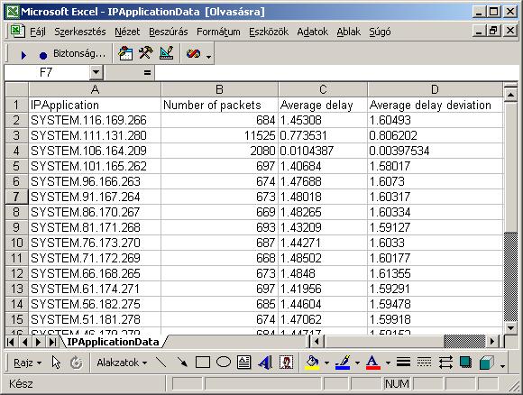Insert WordArt from the drawing toolbar
Screen dimensions: 523x395
tap(265, 363)
